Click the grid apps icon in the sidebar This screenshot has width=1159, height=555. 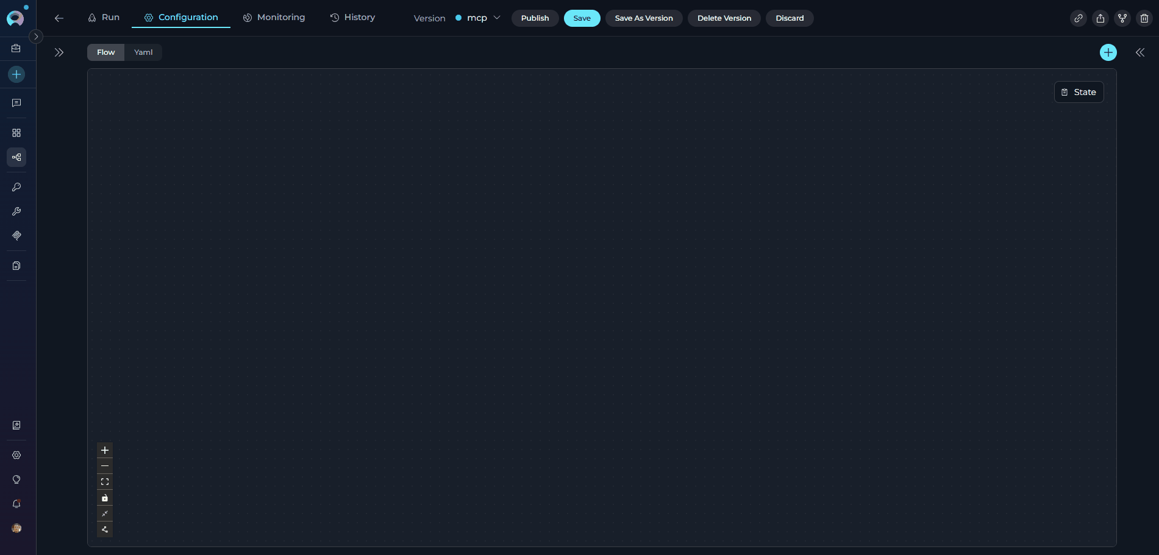(16, 133)
